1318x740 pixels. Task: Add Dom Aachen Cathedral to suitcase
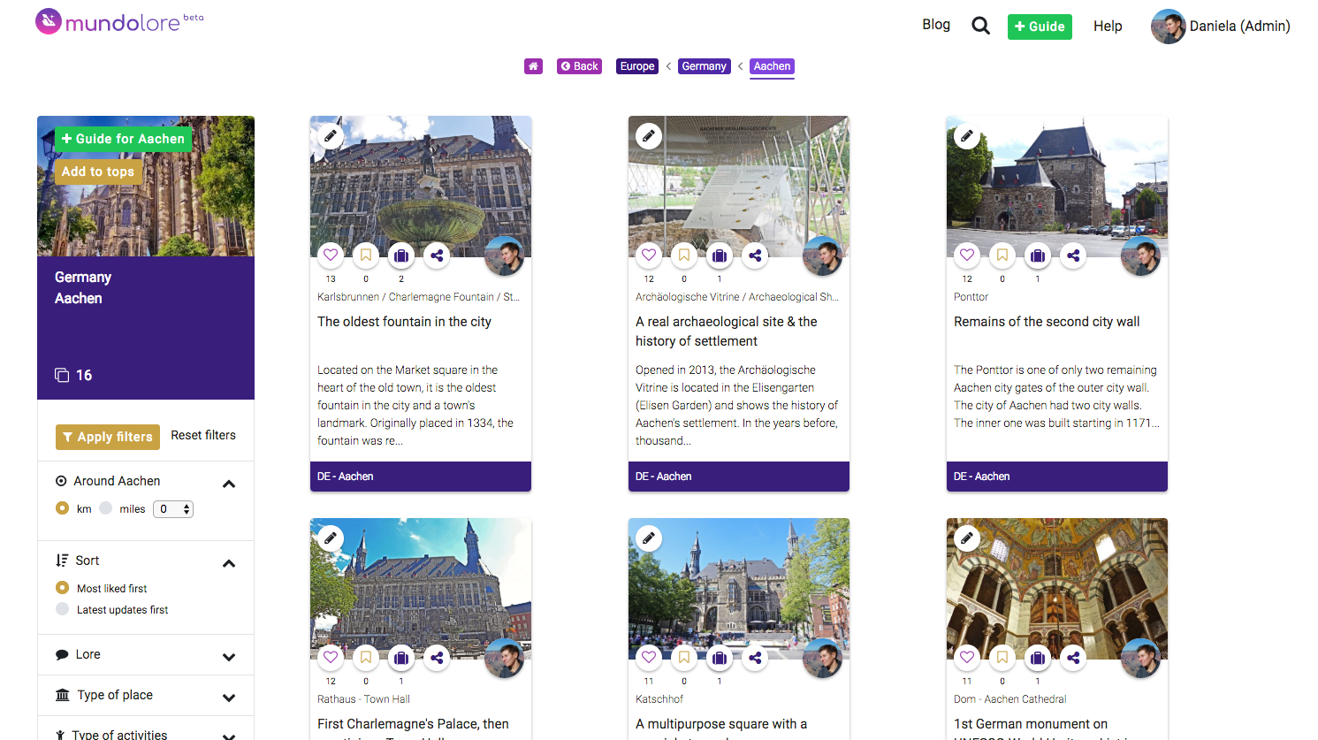[1038, 657]
